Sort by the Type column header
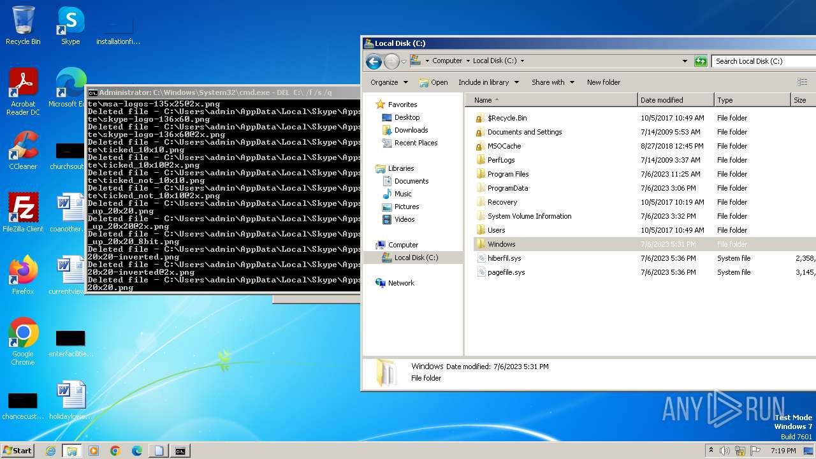 (x=752, y=100)
